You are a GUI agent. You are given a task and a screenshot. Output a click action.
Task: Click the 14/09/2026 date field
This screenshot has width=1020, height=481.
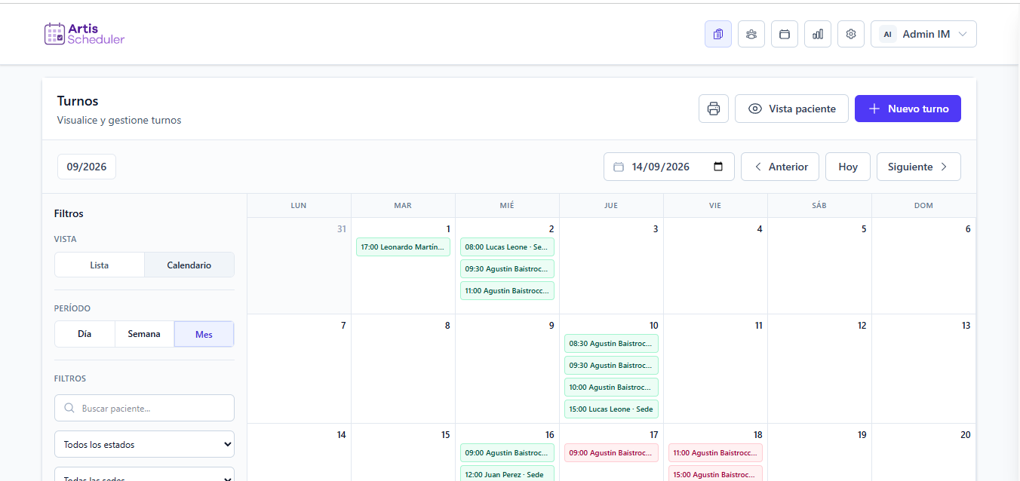tap(669, 167)
